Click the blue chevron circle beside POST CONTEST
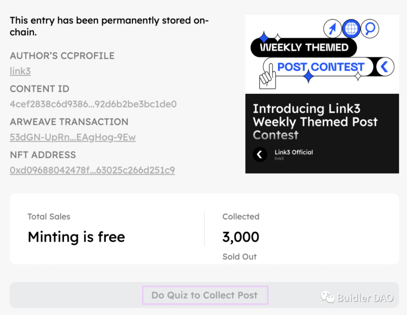407x315 pixels. pos(385,67)
